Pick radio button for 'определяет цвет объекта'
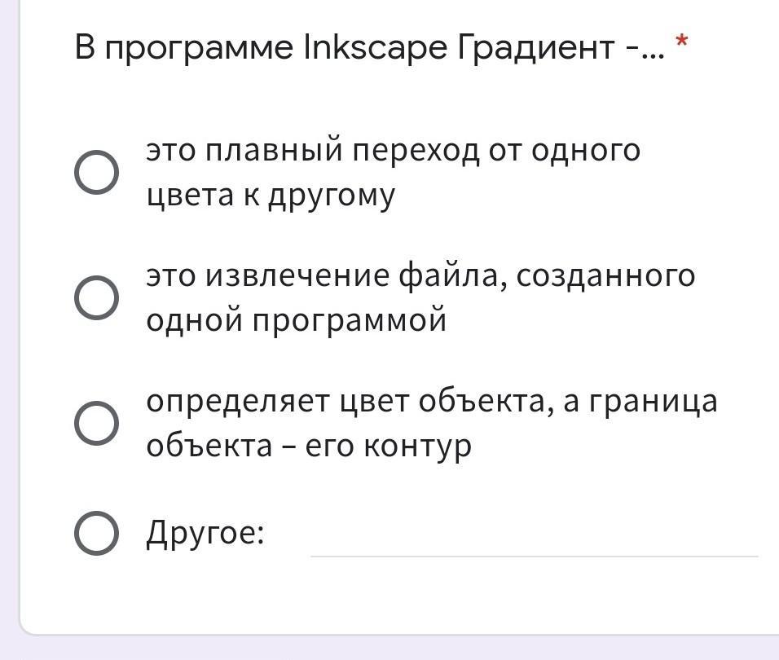The width and height of the screenshot is (779, 660). pos(96,423)
